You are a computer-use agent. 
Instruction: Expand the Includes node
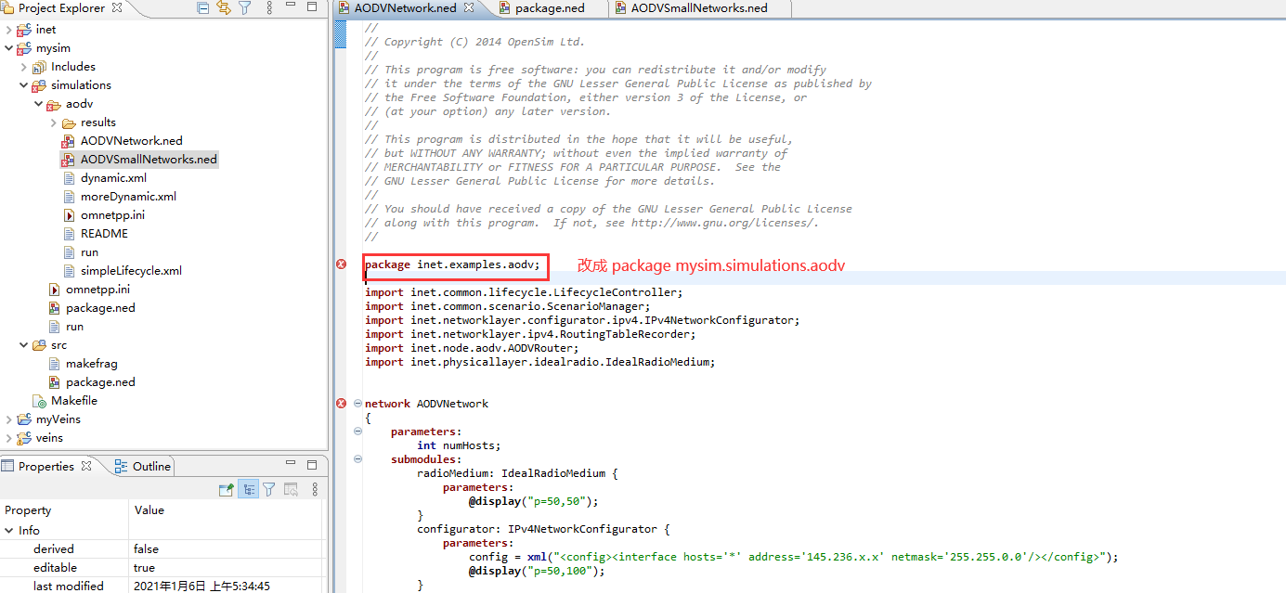(23, 67)
